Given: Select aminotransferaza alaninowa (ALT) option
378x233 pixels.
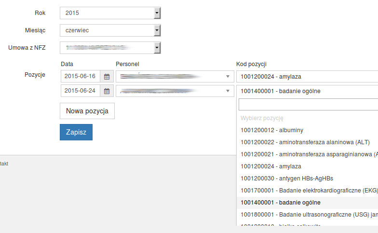Looking at the screenshot, I should pyautogui.click(x=305, y=142).
